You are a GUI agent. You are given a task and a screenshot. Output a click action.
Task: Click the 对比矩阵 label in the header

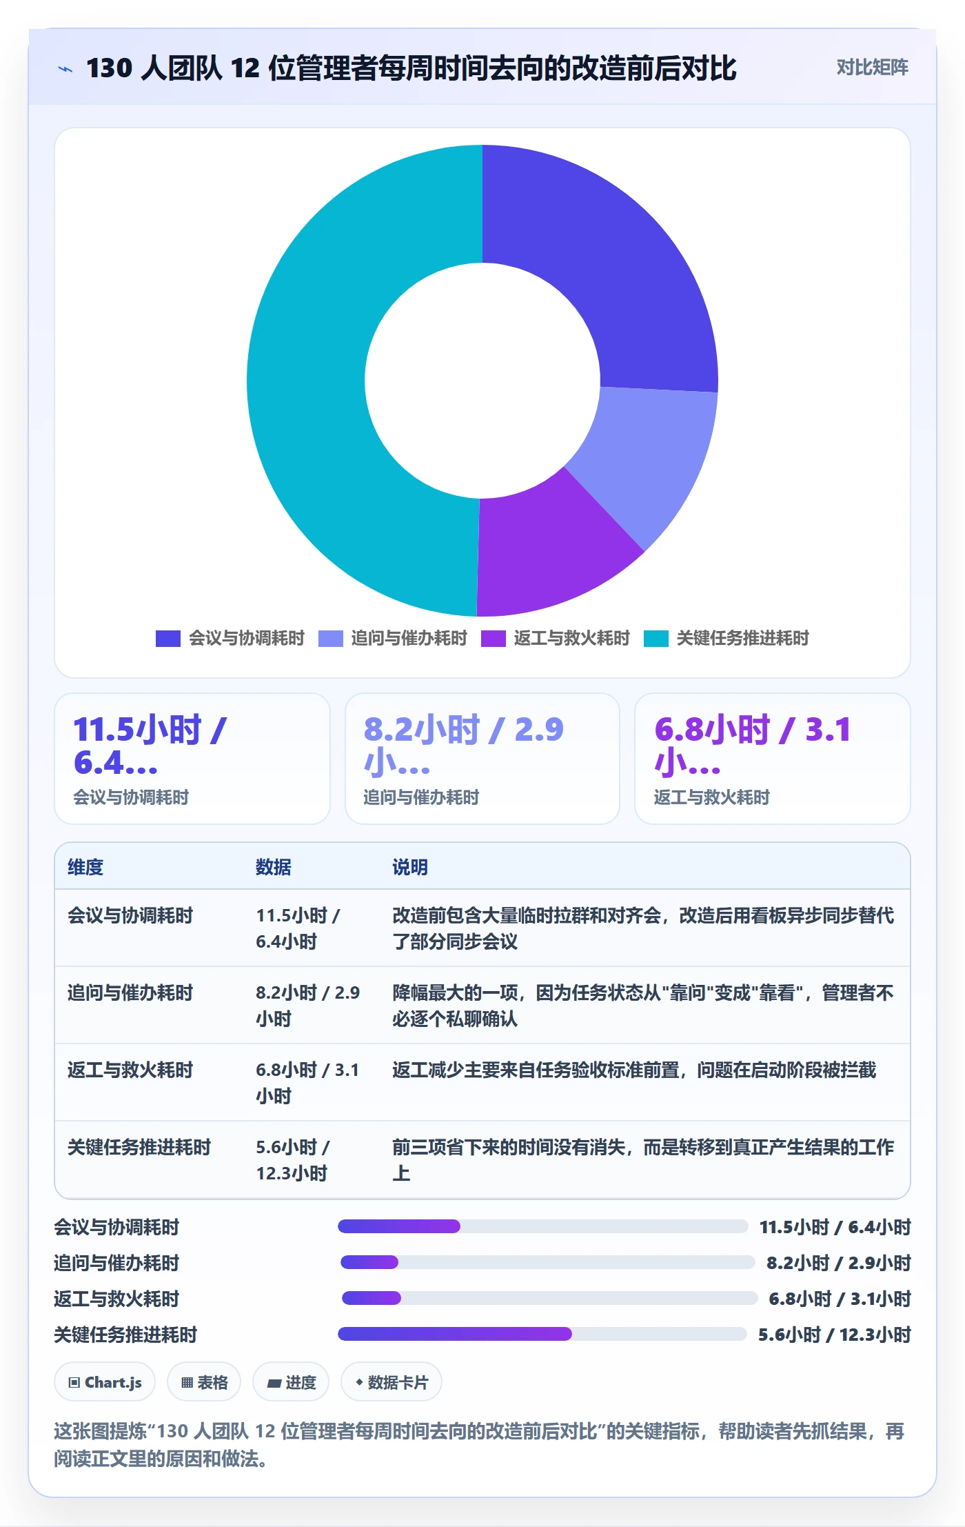pyautogui.click(x=872, y=67)
